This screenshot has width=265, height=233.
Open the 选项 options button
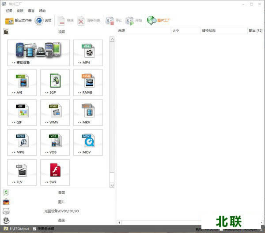43,20
